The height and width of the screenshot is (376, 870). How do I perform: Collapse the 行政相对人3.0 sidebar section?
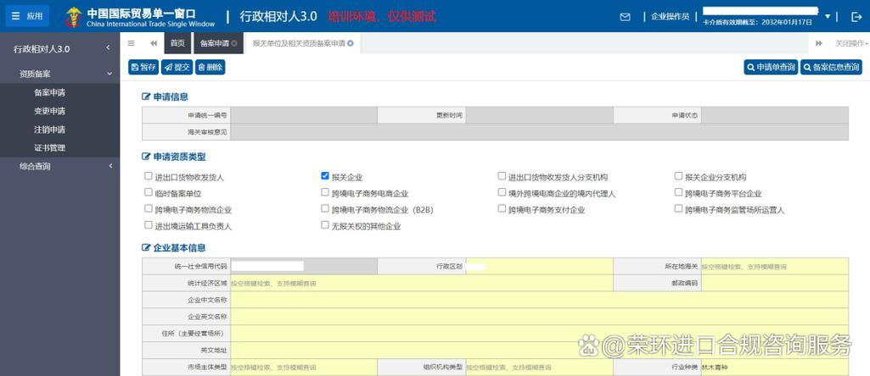108,49
